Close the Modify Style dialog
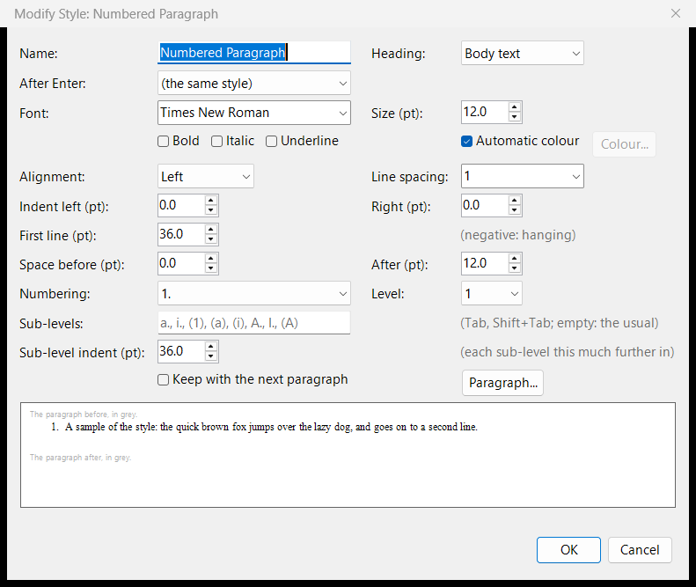Image resolution: width=696 pixels, height=587 pixels. pyautogui.click(x=676, y=14)
